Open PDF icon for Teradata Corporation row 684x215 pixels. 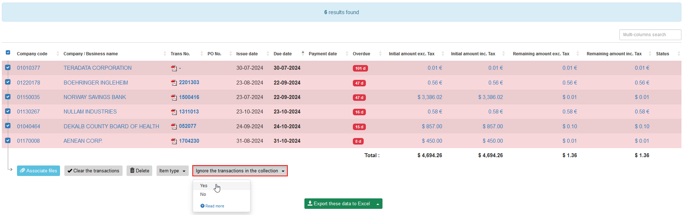pos(174,68)
